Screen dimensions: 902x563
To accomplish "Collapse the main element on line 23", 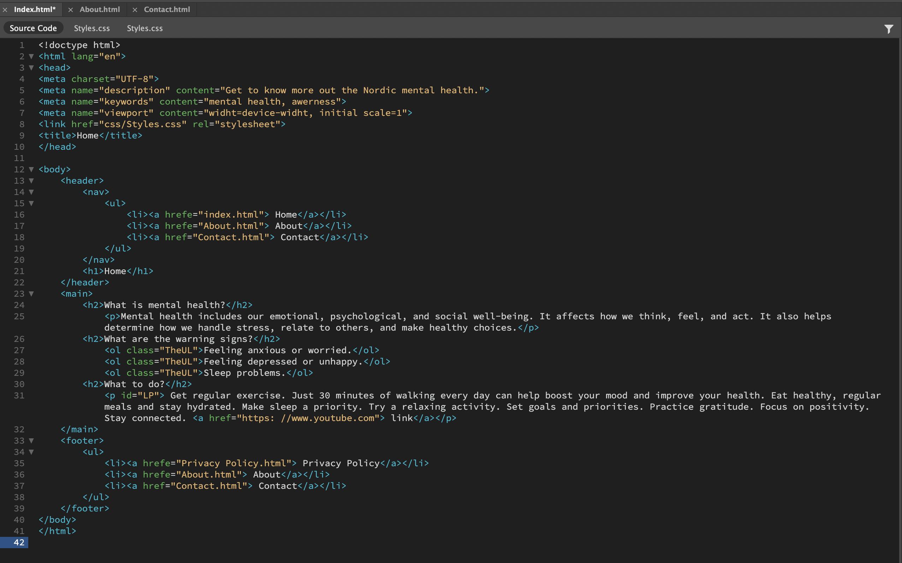I will point(32,294).
